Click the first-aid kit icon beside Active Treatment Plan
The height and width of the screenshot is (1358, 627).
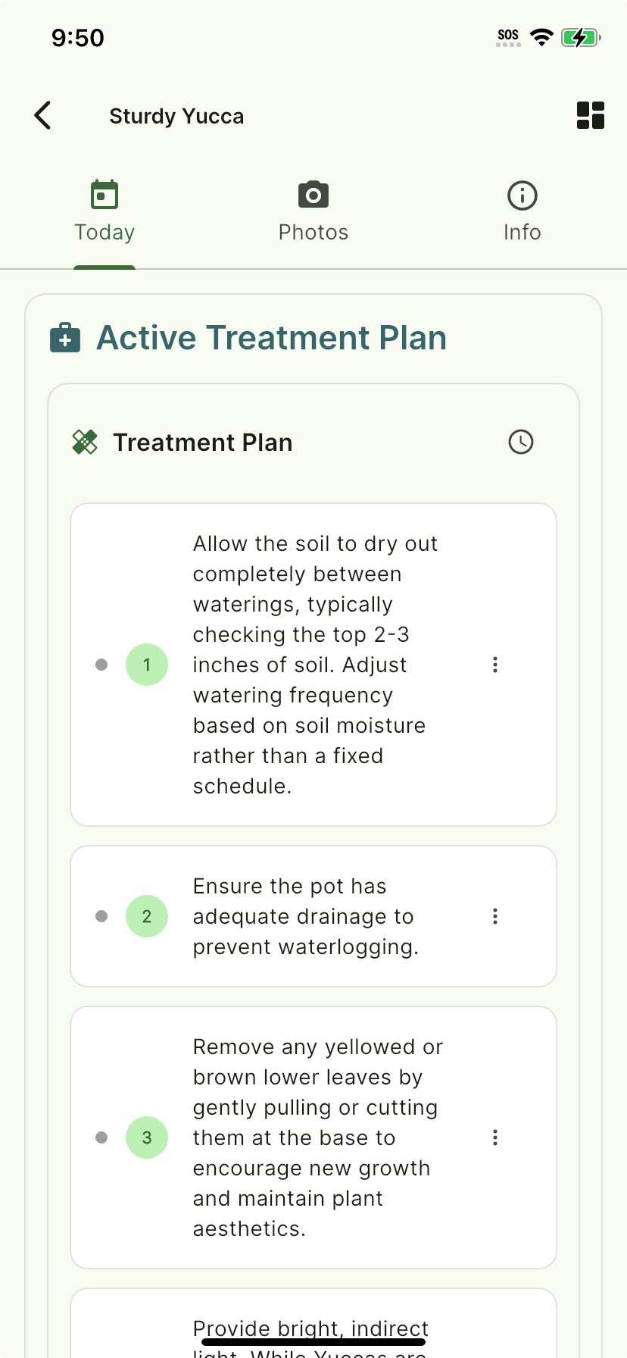[65, 337]
